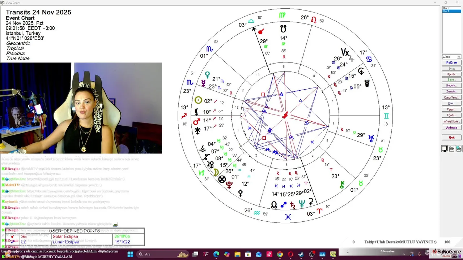Image resolution: width=463 pixels, height=260 pixels.
Task: Click the Lunar Eclipse row in points table
Action: [x=75, y=242]
